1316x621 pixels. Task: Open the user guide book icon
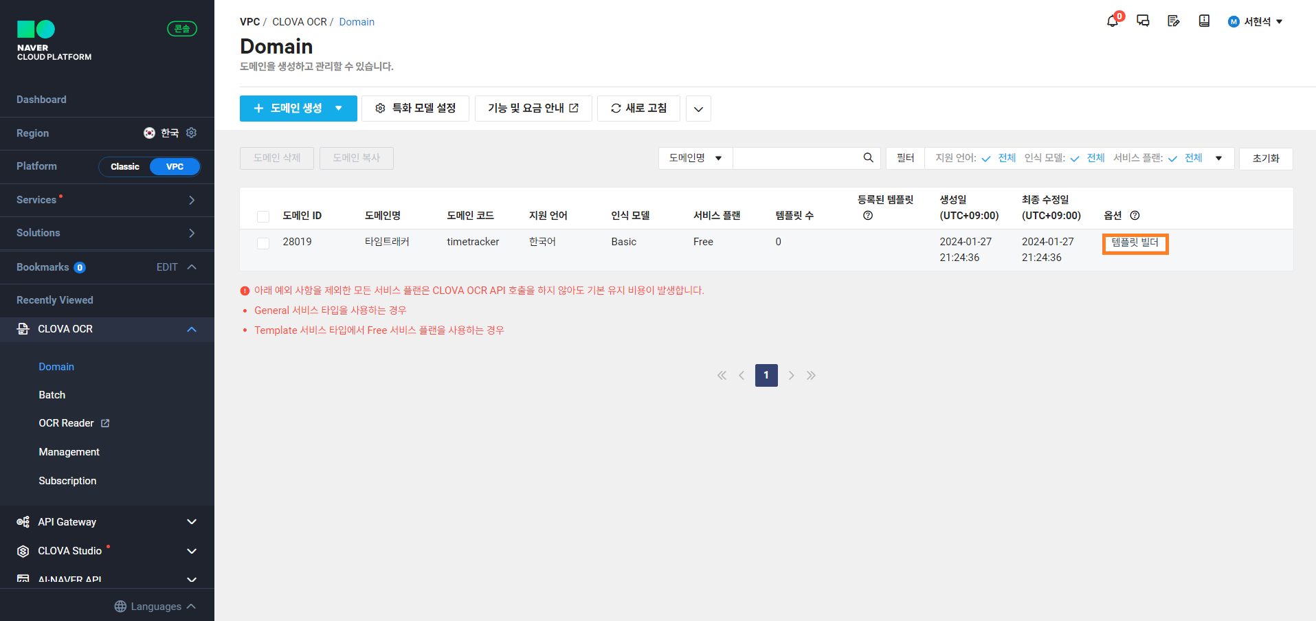(x=1204, y=21)
